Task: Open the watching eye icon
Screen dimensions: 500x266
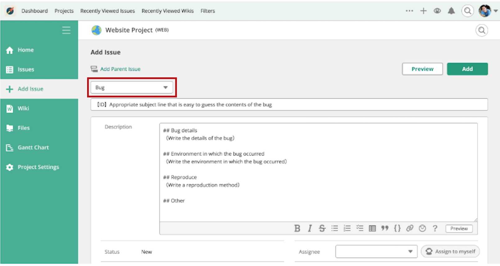Action: 437,11
